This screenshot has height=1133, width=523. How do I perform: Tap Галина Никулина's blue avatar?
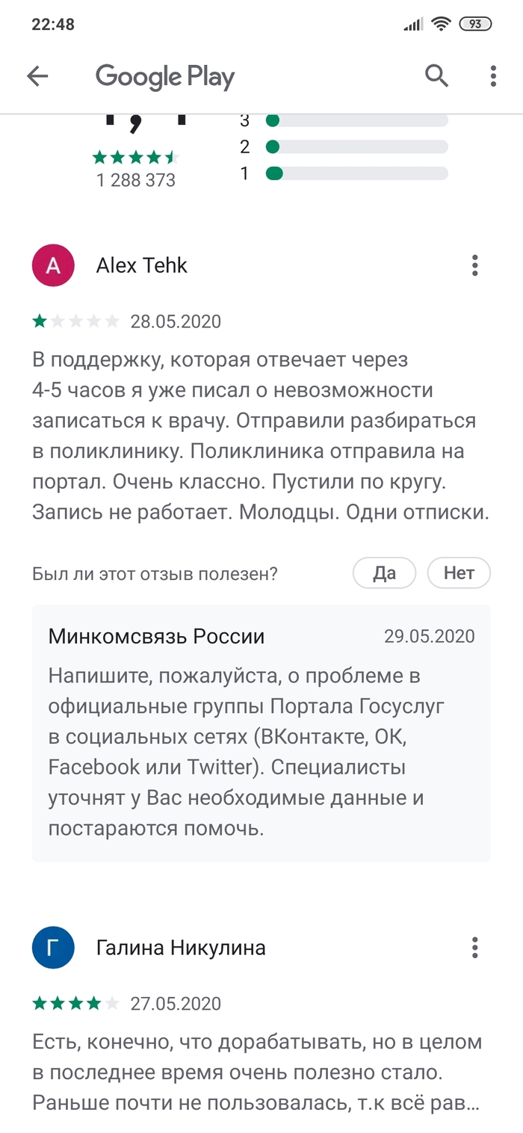tap(53, 948)
